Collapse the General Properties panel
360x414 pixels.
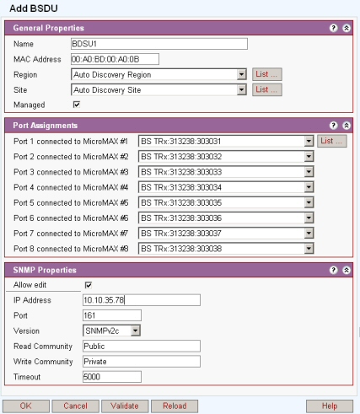click(x=347, y=28)
